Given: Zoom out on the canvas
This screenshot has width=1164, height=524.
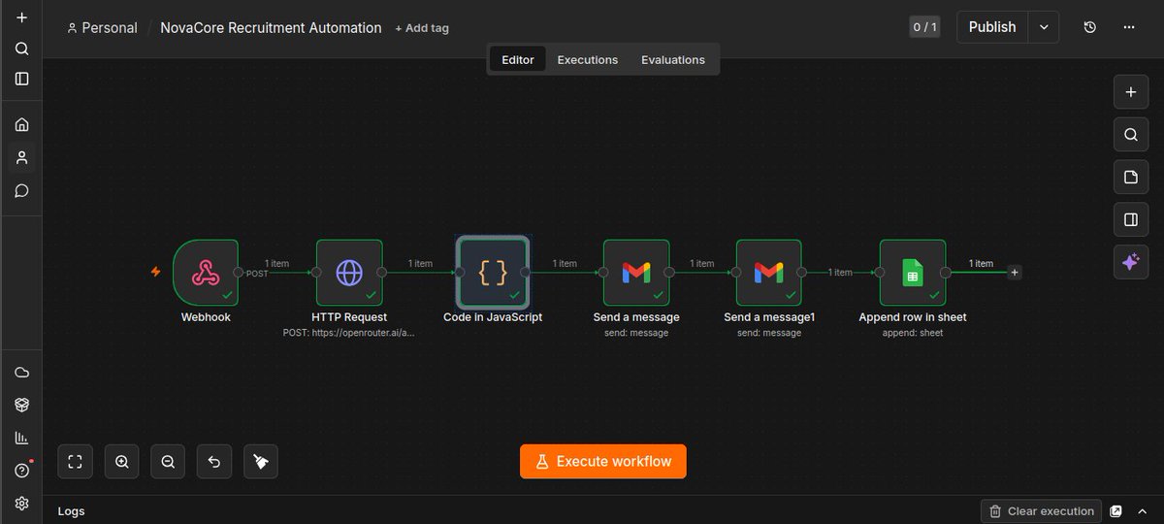Looking at the screenshot, I should (x=168, y=462).
